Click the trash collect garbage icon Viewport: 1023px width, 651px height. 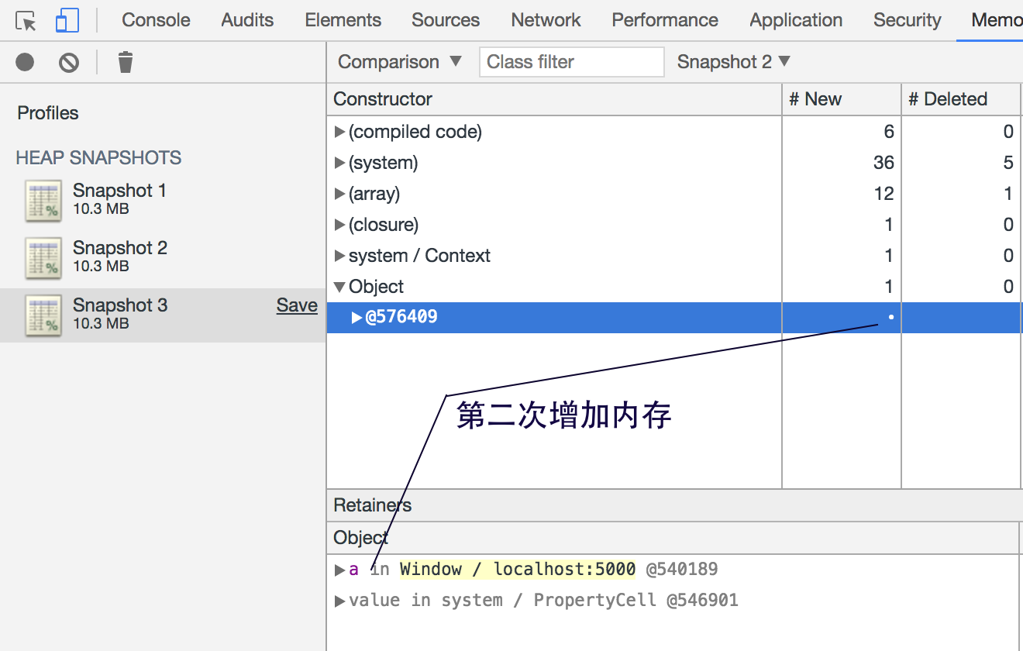tap(126, 62)
